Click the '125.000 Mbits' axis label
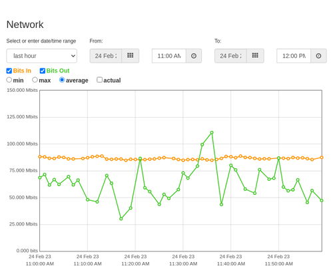Image resolution: width=333 pixels, height=268 pixels. point(22,117)
